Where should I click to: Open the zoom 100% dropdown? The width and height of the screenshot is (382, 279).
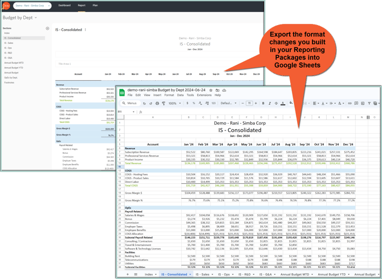pyautogui.click(x=173, y=104)
